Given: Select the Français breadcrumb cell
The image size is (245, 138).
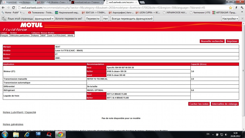Looking at the screenshot, I should click(5, 36).
